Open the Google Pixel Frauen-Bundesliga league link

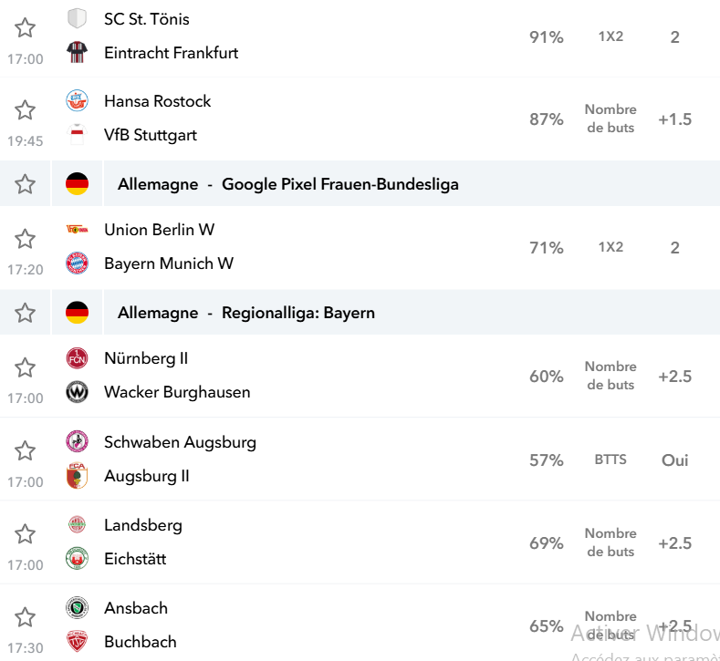point(339,184)
